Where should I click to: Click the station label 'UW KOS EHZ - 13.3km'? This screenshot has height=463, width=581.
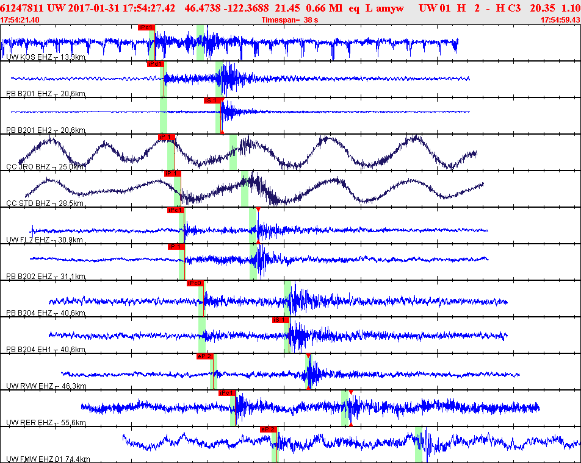tap(46, 57)
